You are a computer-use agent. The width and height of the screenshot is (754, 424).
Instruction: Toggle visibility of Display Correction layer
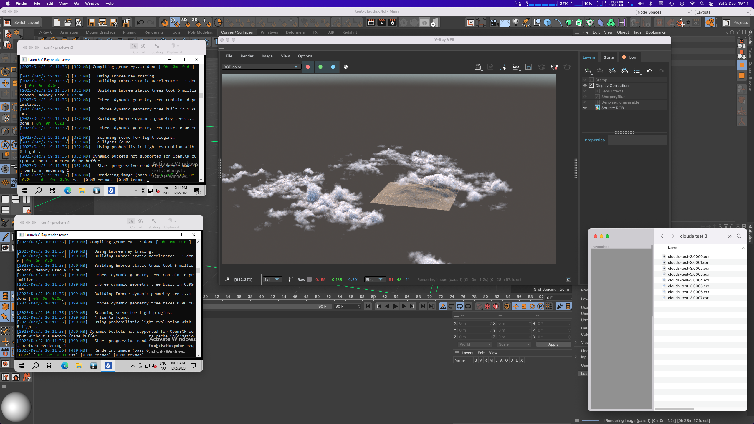585,85
